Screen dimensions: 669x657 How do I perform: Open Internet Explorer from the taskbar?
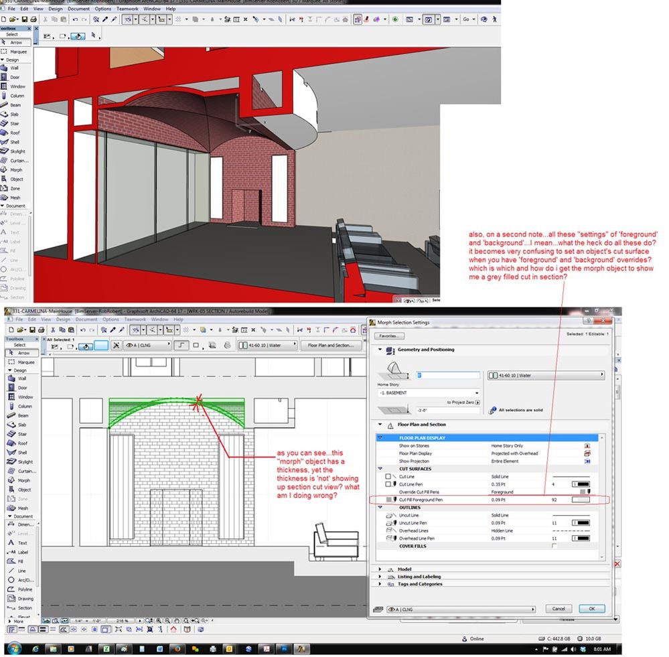[35, 649]
